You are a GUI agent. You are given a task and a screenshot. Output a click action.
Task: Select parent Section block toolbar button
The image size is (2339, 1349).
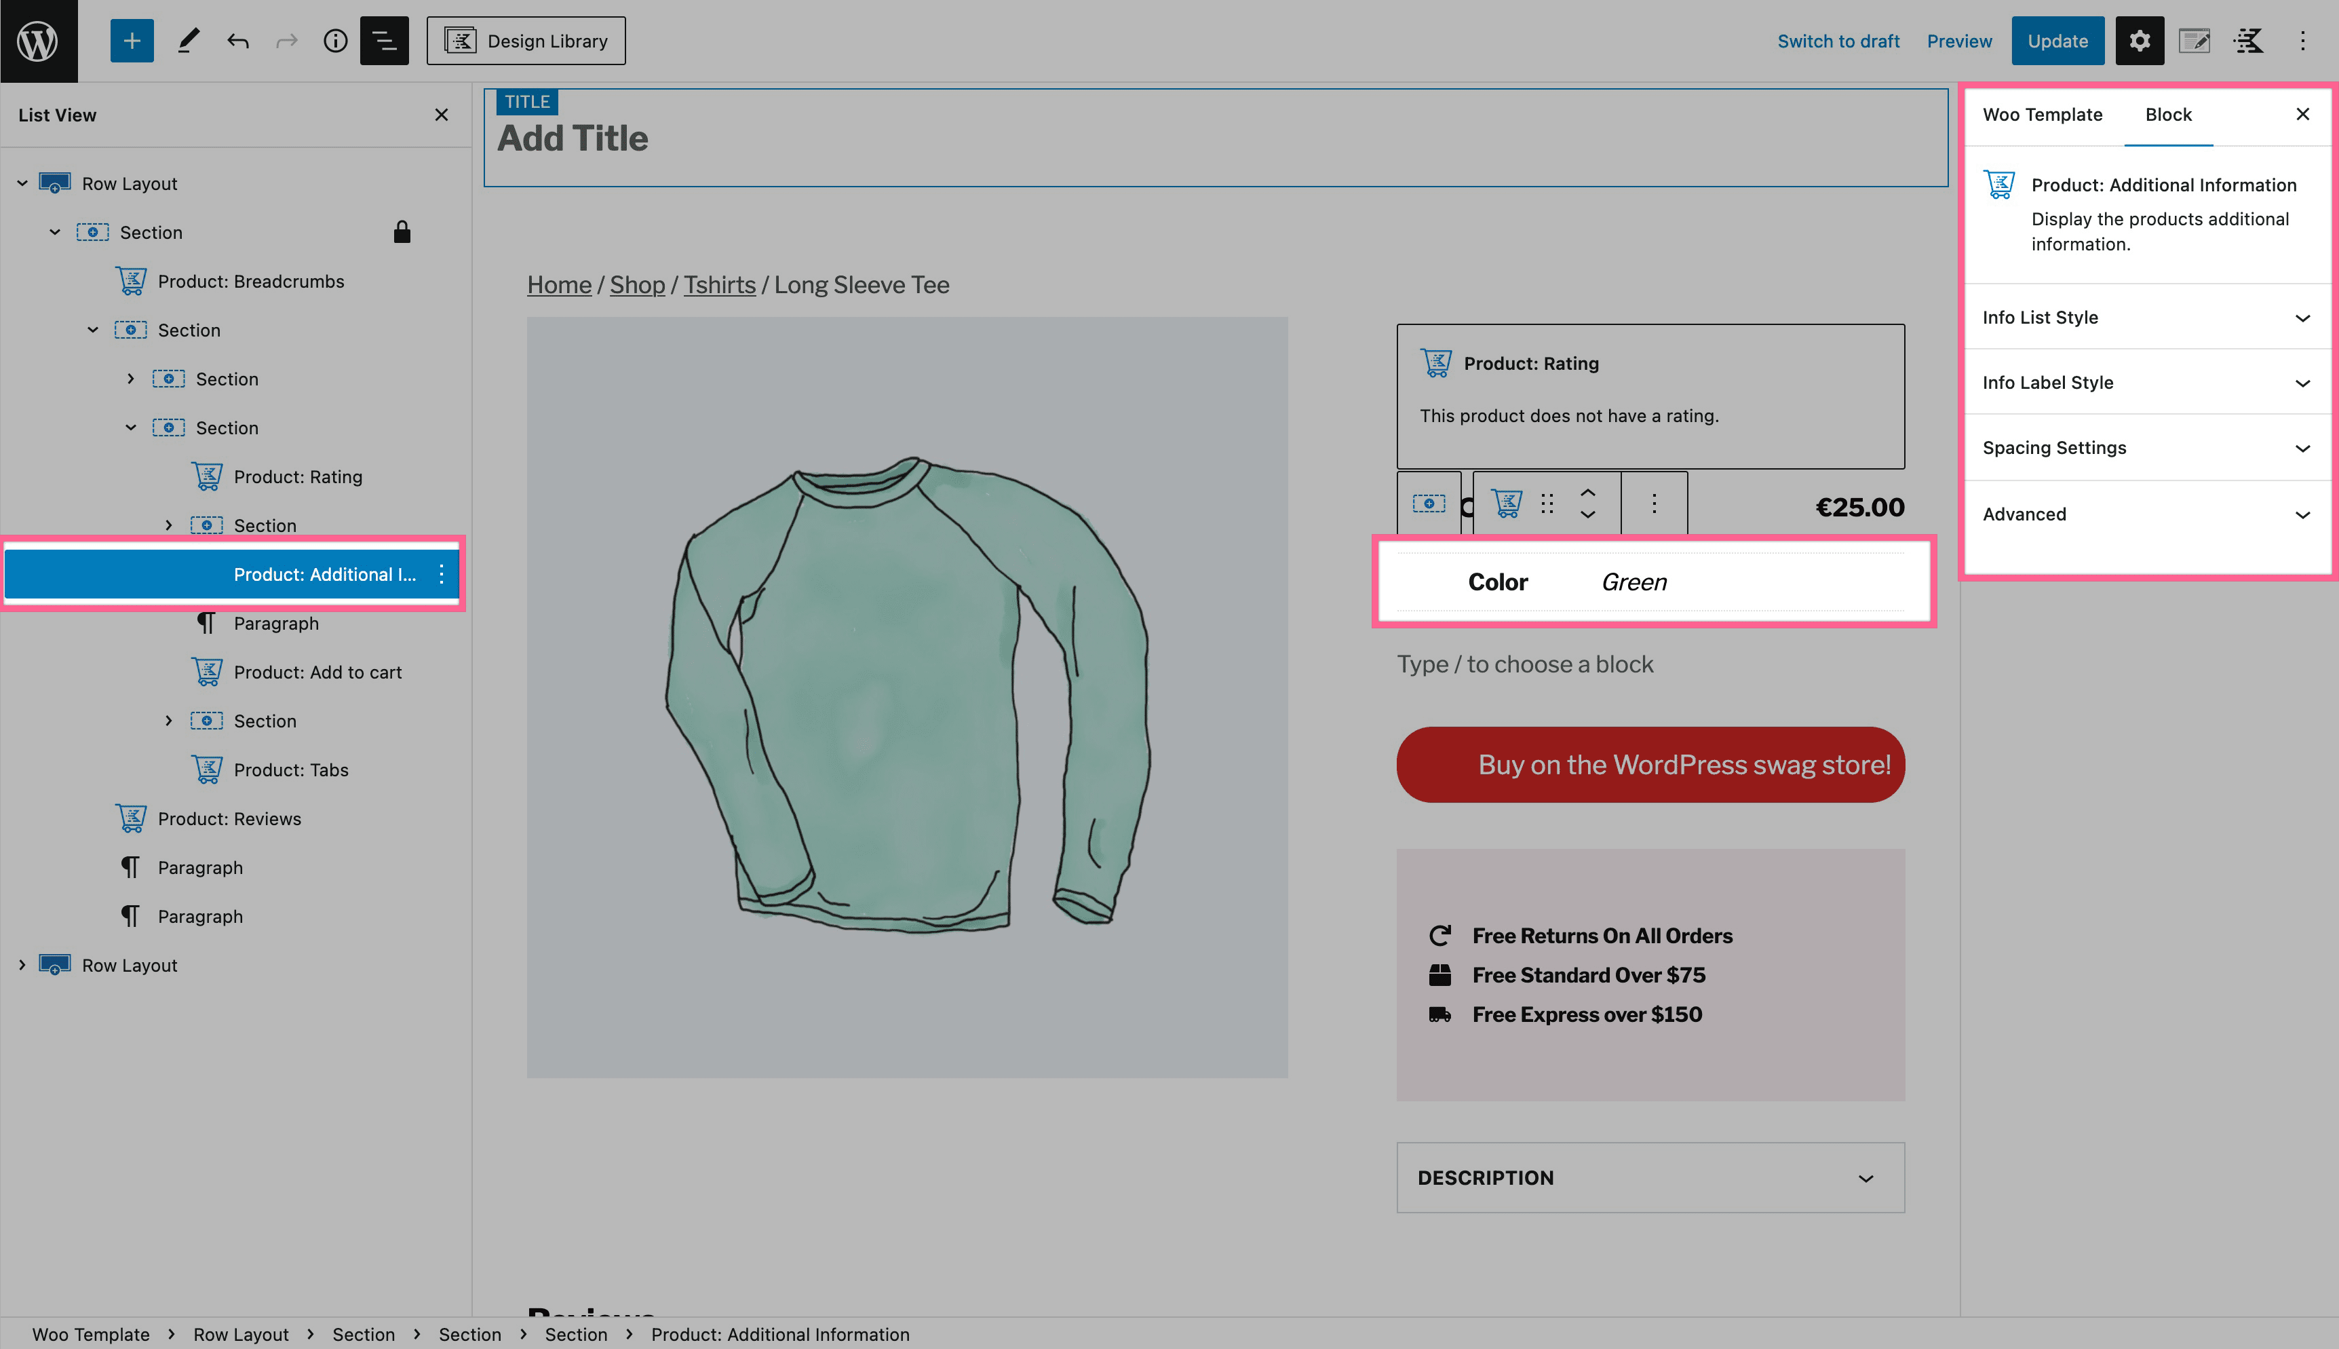pyautogui.click(x=1429, y=503)
